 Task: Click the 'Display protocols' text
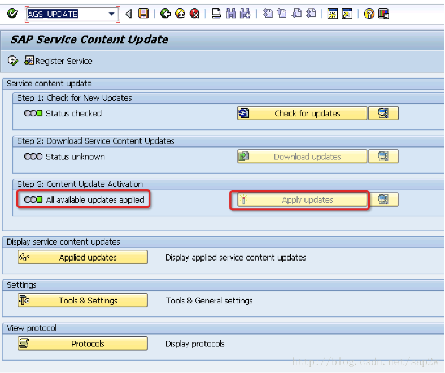point(195,344)
